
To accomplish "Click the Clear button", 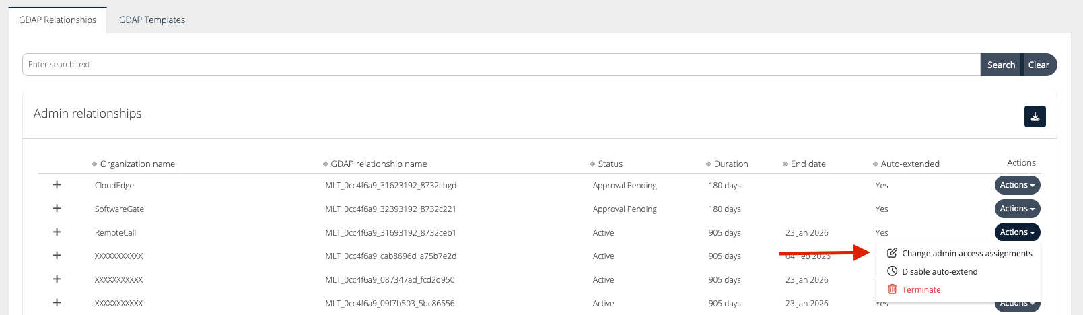I will point(1039,65).
